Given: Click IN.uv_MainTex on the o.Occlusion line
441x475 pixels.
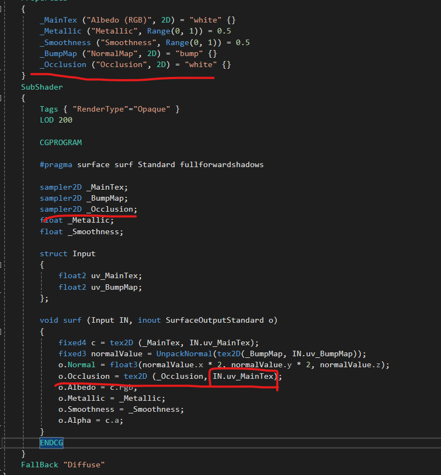Looking at the screenshot, I should tap(243, 376).
